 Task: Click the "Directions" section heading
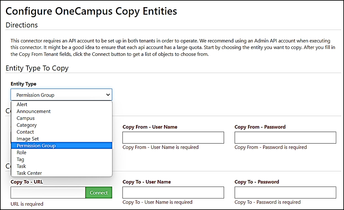point(22,25)
